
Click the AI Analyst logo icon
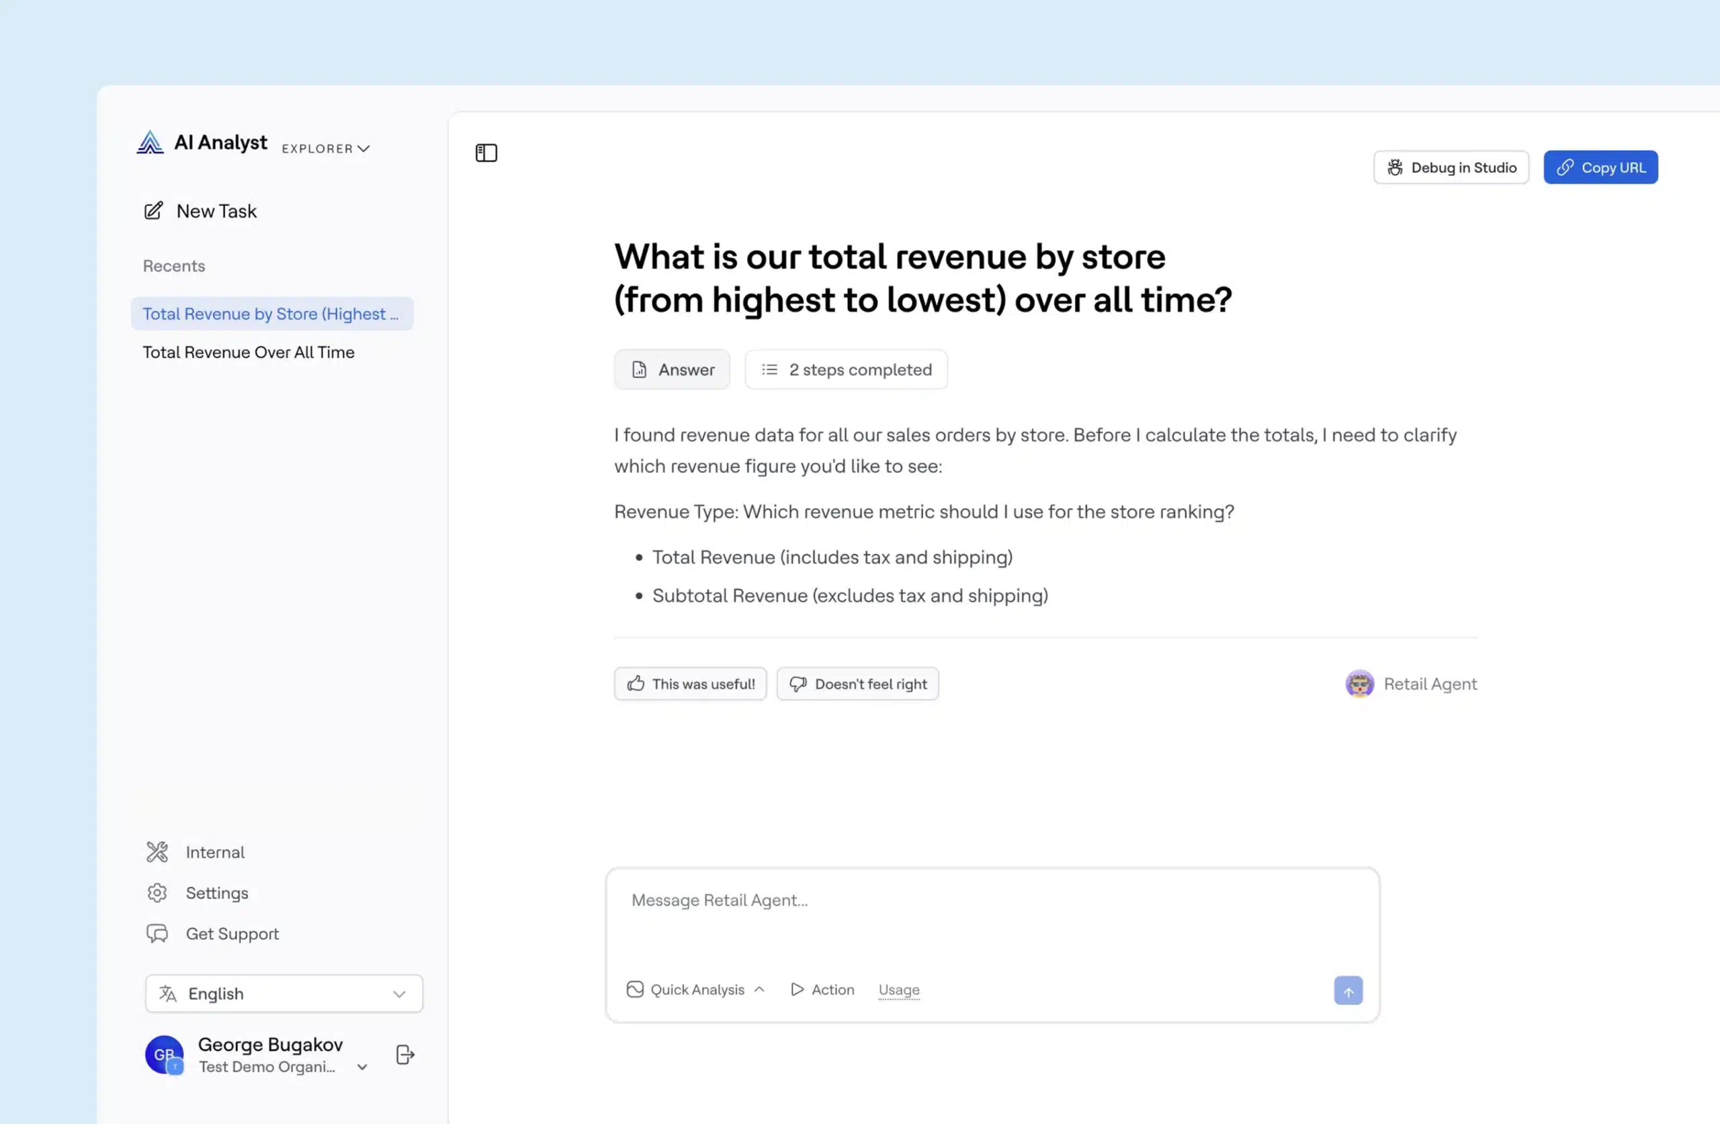click(150, 142)
